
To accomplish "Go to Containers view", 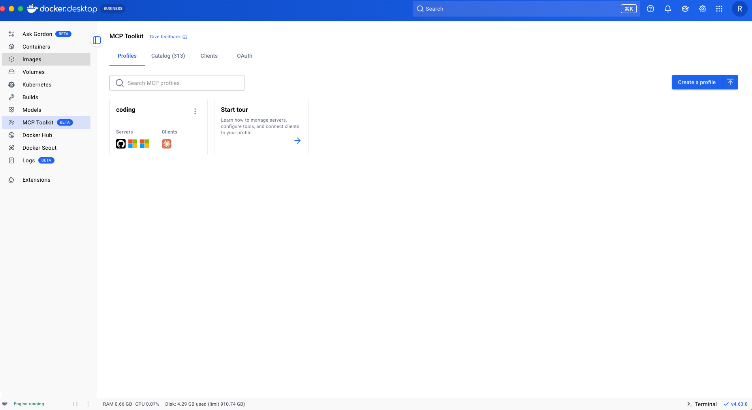I will [x=46, y=47].
